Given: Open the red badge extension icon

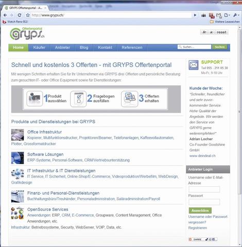Looking at the screenshot, I should (212, 15).
